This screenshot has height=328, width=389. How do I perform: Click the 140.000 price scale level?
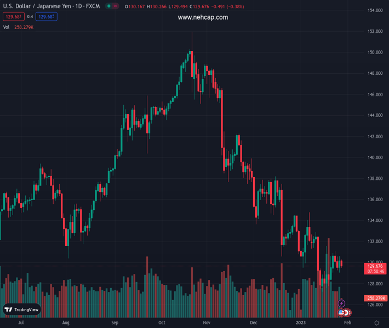pyautogui.click(x=375, y=157)
